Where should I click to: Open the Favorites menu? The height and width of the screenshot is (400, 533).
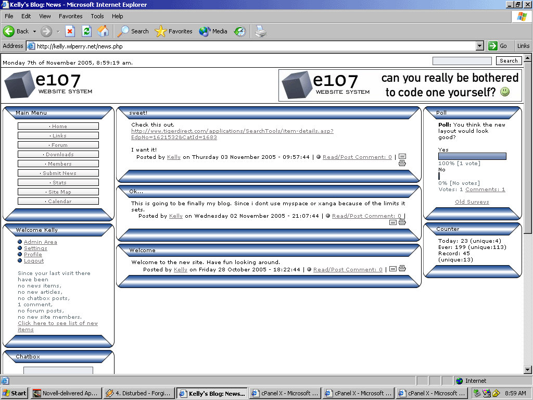coord(70,16)
